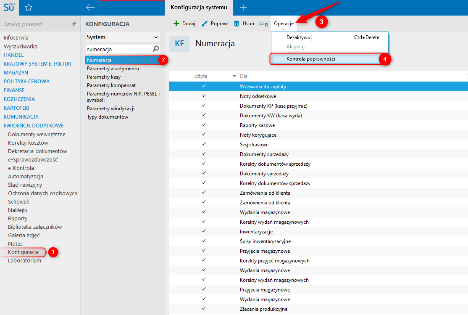Select Typy dokumentów in list
This screenshot has width=468, height=315.
point(108,116)
